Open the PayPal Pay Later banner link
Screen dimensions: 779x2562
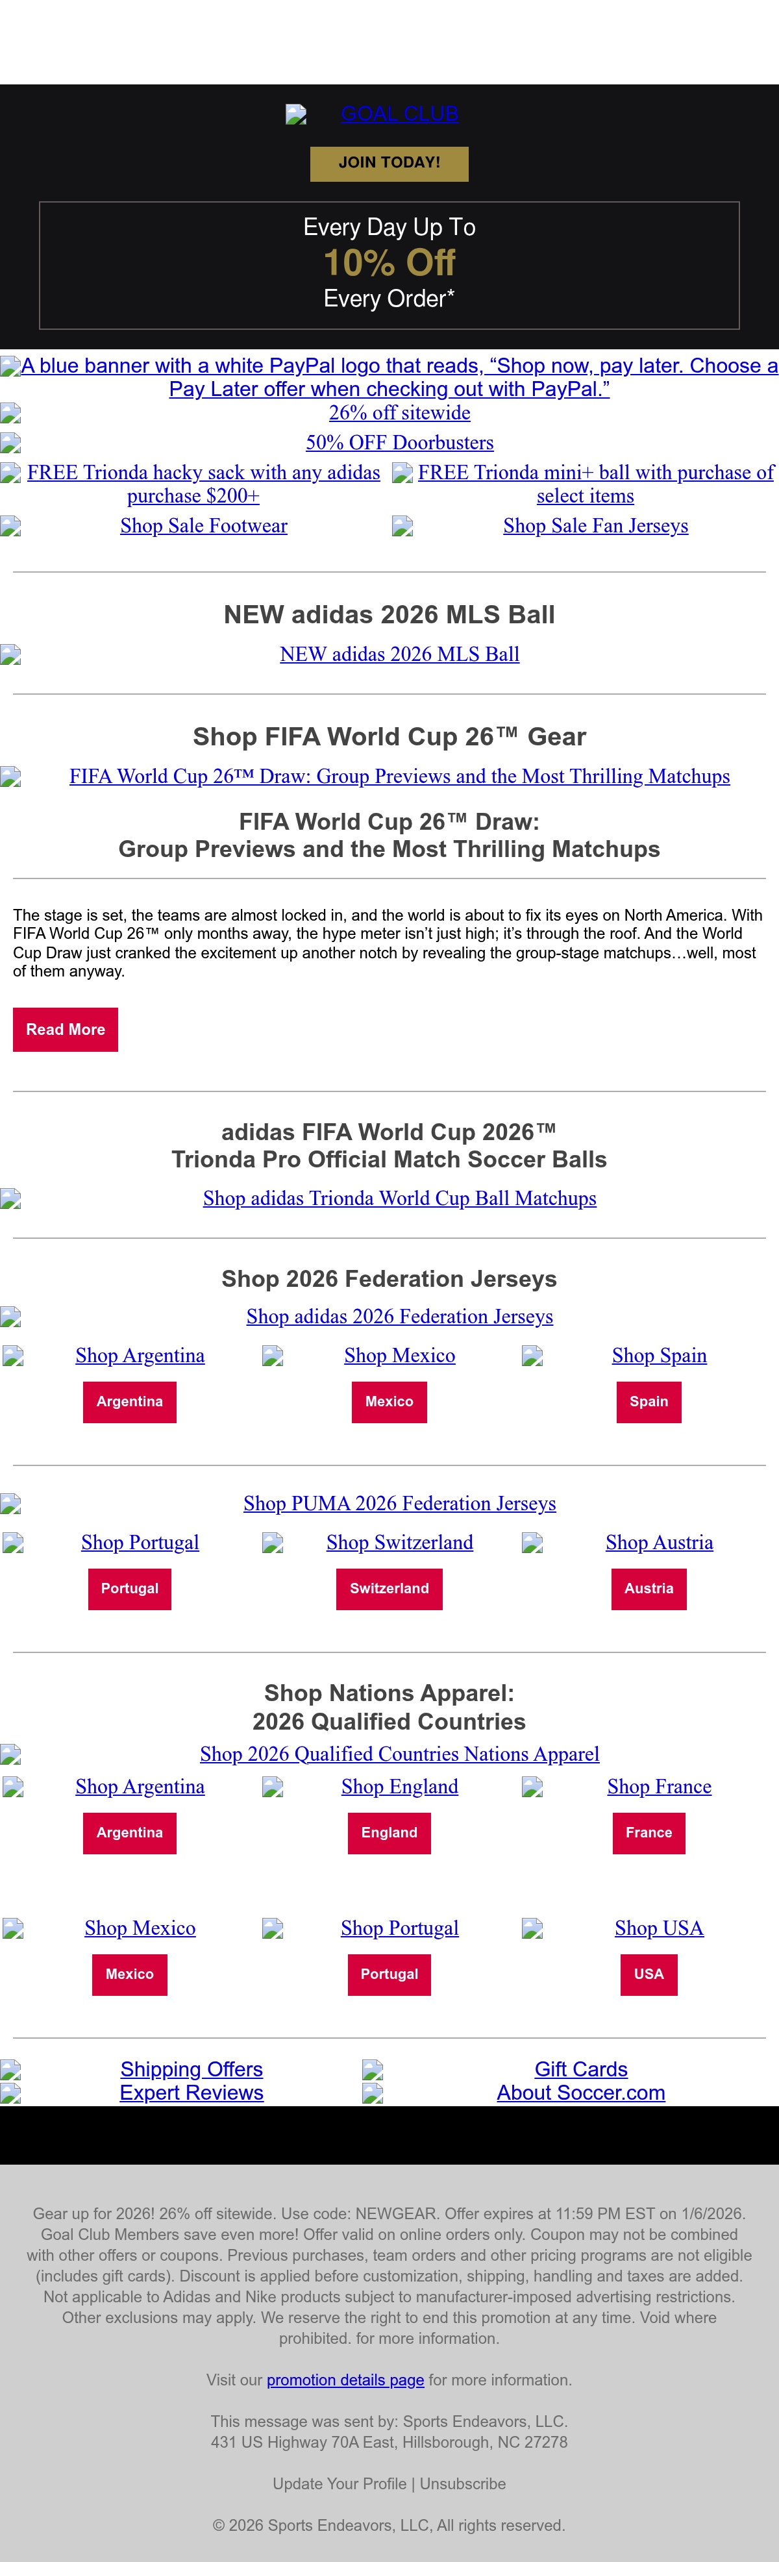point(389,378)
